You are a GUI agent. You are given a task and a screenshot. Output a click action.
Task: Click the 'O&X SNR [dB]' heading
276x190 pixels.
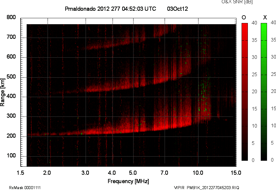[237, 2]
